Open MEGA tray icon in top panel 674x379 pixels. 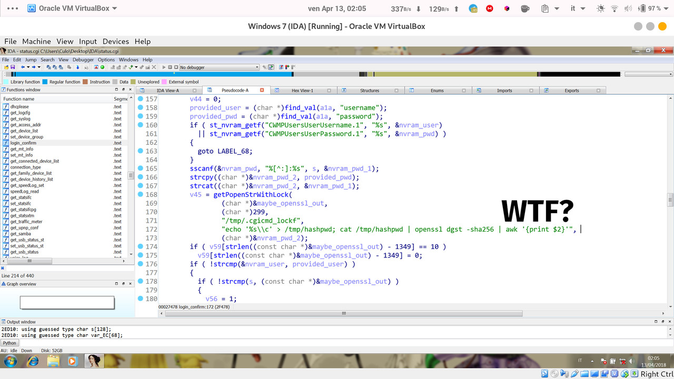coord(490,8)
